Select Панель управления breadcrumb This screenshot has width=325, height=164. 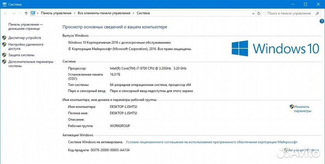[x=56, y=13]
